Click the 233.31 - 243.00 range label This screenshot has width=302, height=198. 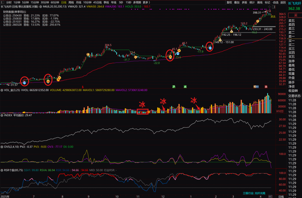(263, 29)
